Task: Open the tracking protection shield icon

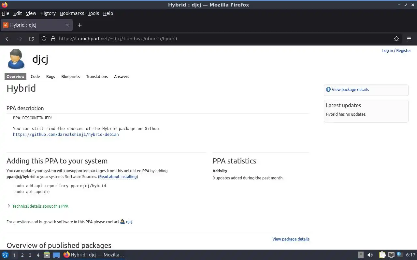Action: [x=44, y=39]
